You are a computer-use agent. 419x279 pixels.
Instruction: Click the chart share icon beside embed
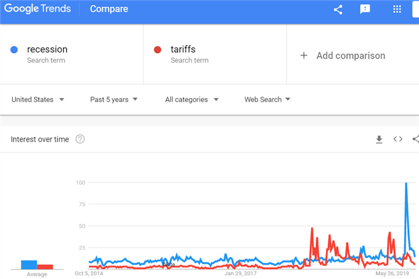[x=416, y=139]
